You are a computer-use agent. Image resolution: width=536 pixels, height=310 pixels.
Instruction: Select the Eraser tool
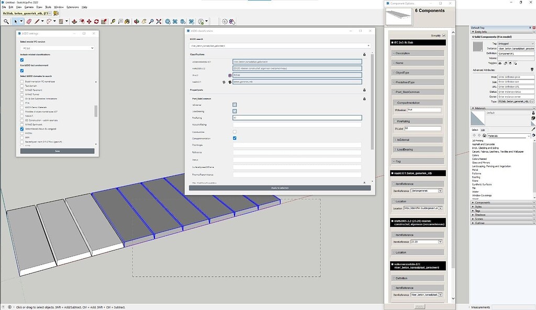(x=30, y=21)
